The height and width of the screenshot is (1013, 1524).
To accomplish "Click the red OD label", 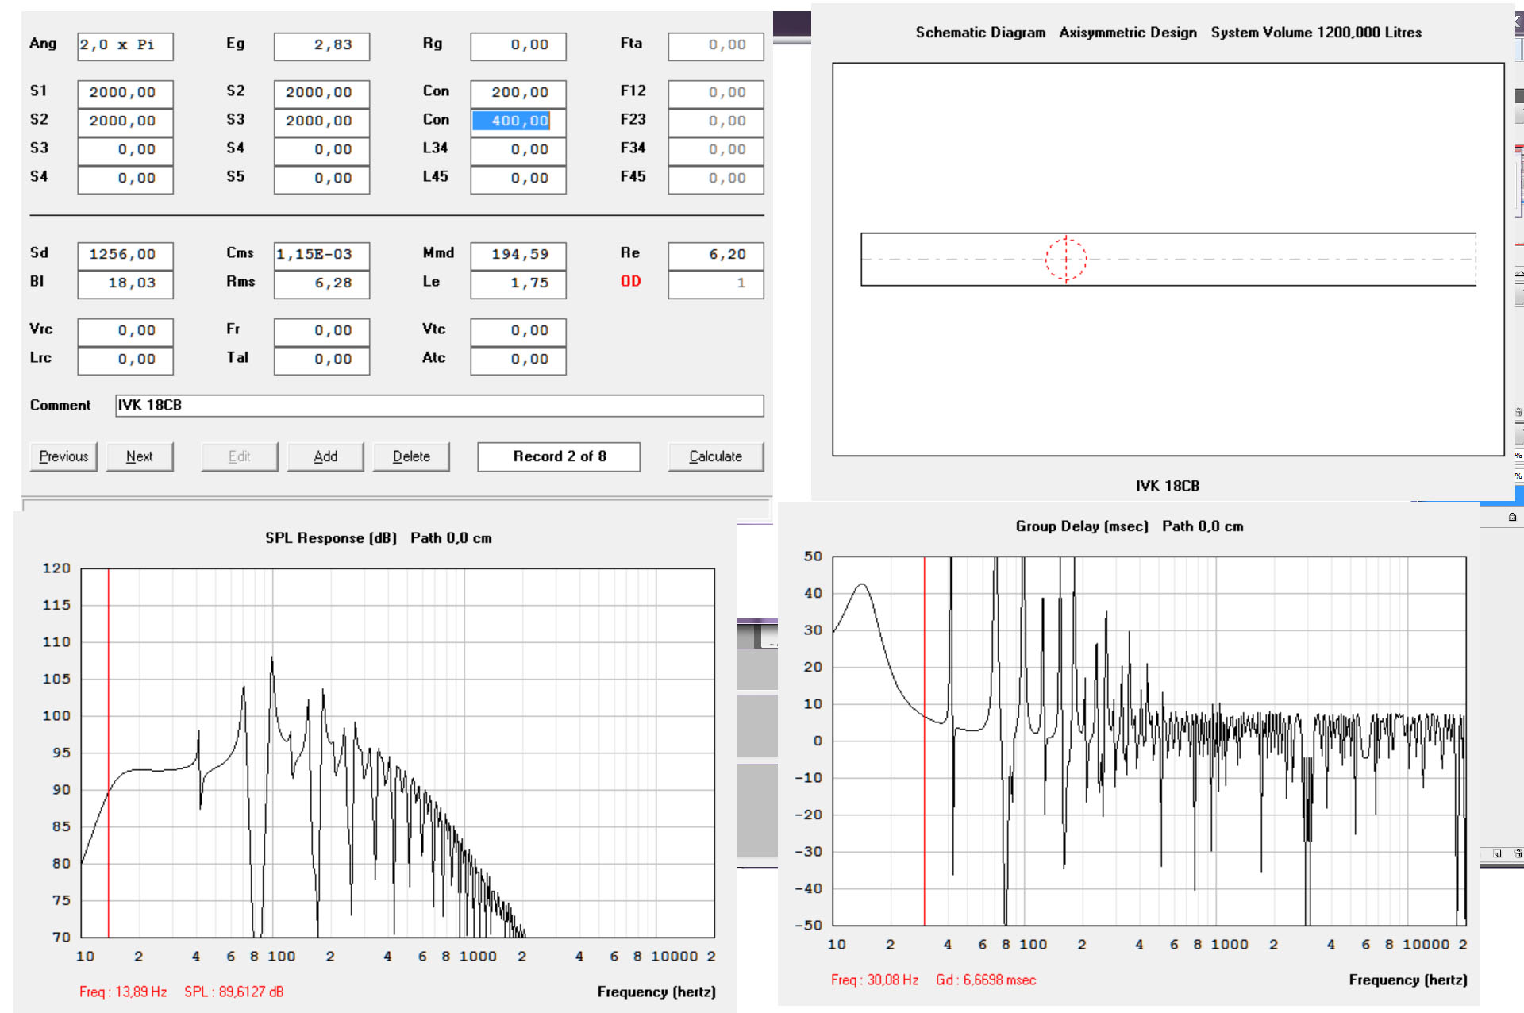I will 631,282.
